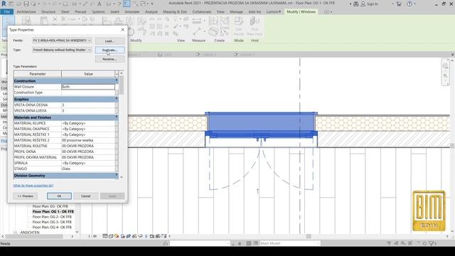Click the SPIRALA <By Category> value

click(x=88, y=163)
